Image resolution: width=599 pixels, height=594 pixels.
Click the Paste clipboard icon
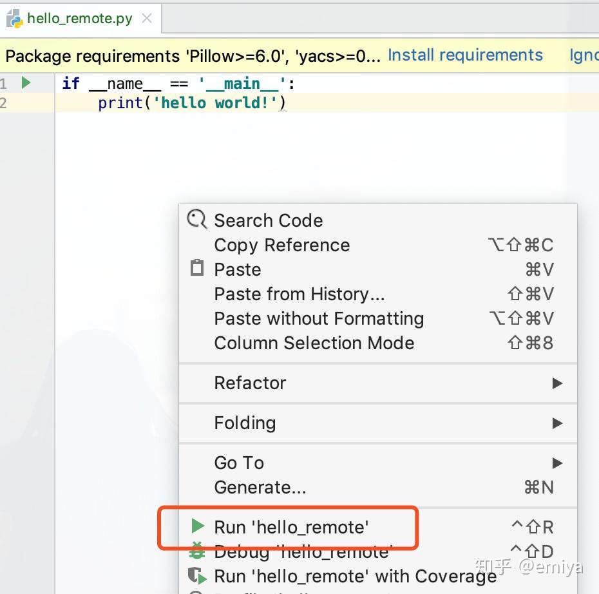pyautogui.click(x=197, y=269)
